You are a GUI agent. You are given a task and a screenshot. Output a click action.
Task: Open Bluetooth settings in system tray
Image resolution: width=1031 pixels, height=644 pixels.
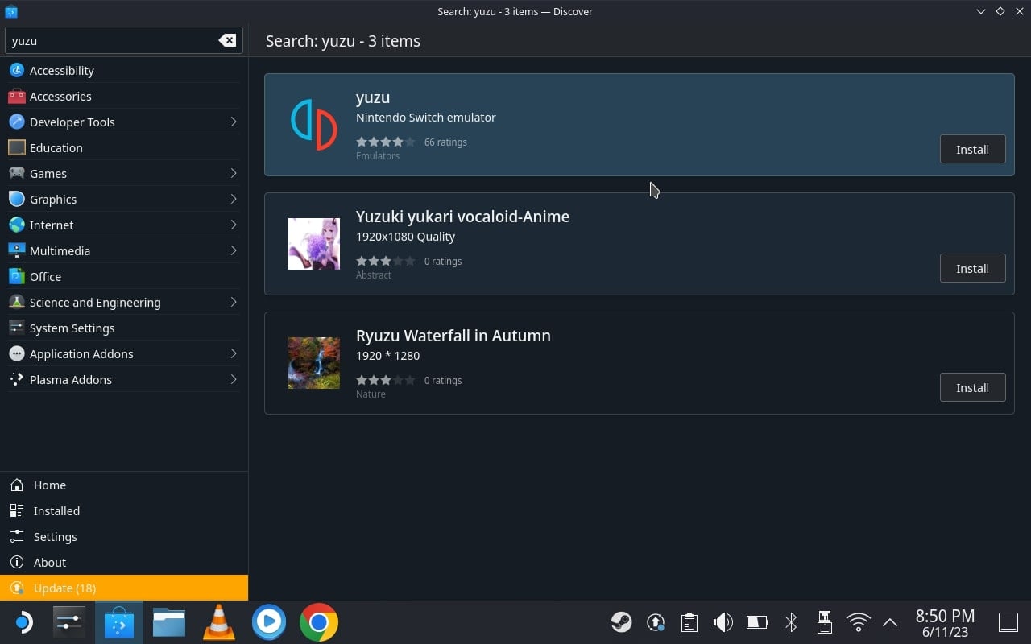791,621
